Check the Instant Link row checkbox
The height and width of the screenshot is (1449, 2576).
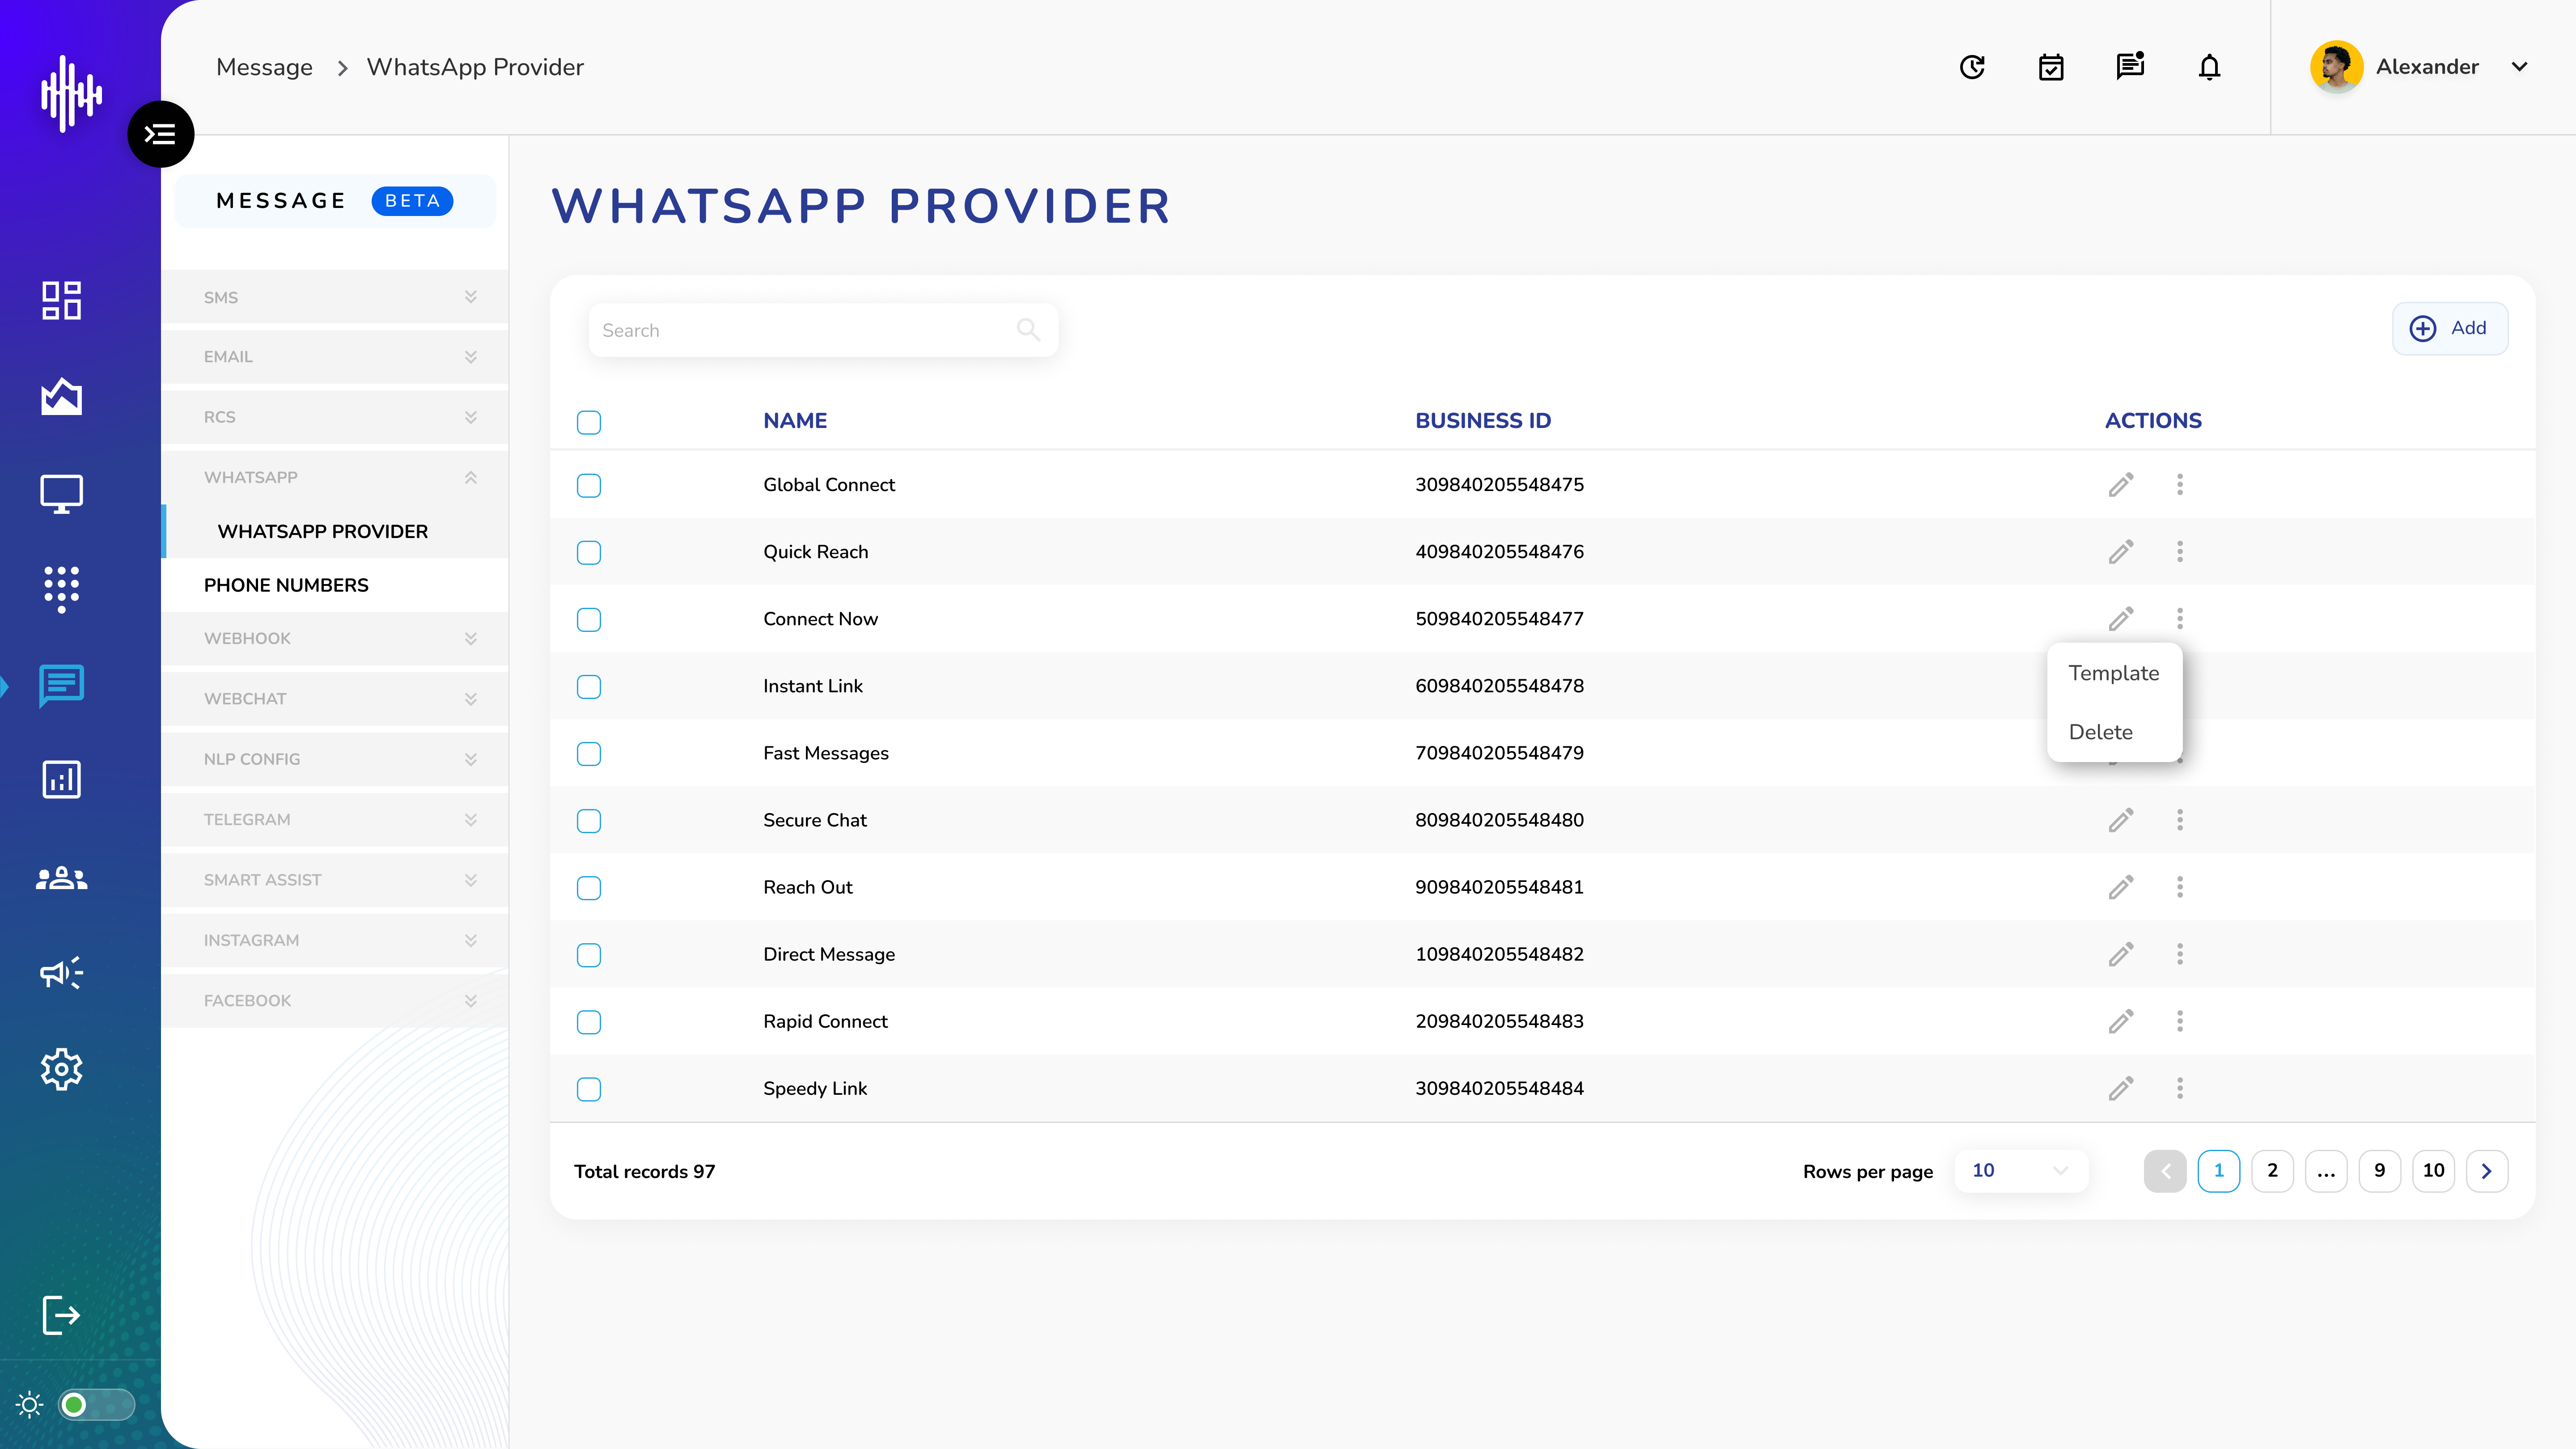coord(589,687)
